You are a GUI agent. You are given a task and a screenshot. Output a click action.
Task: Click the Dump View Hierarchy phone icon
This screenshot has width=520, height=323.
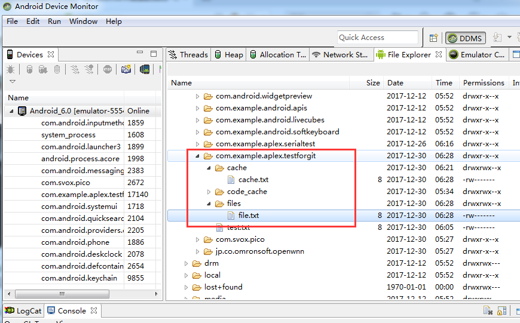[x=145, y=69]
